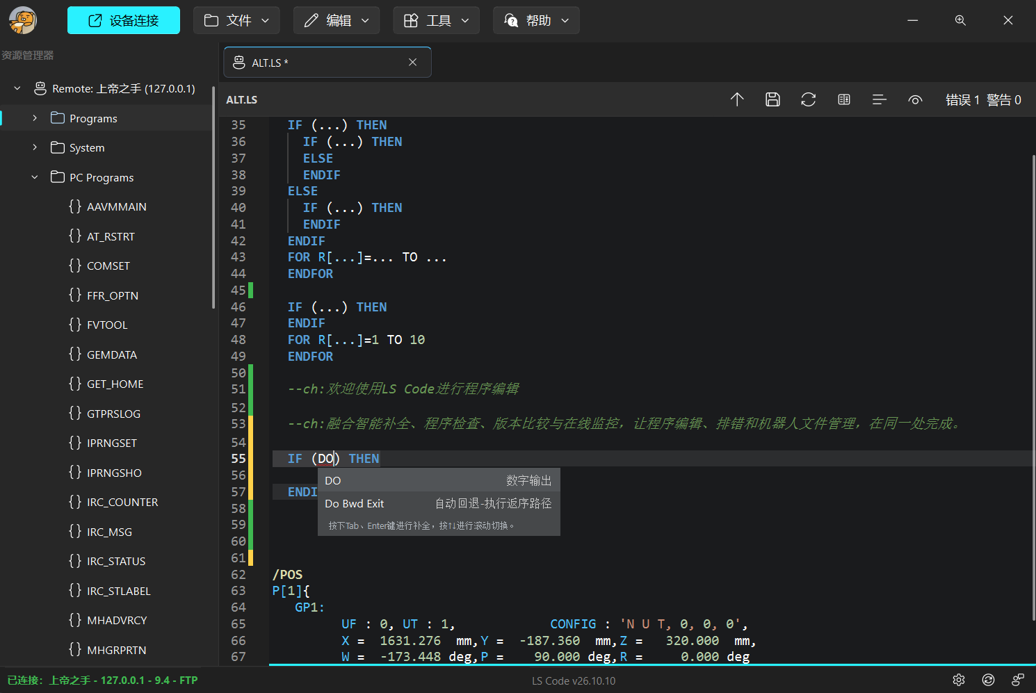
Task: Click the 已连接 connection status text
Action: click(102, 680)
